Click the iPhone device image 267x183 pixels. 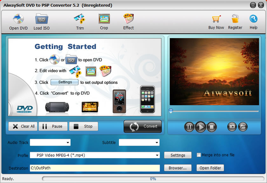[x=147, y=100]
